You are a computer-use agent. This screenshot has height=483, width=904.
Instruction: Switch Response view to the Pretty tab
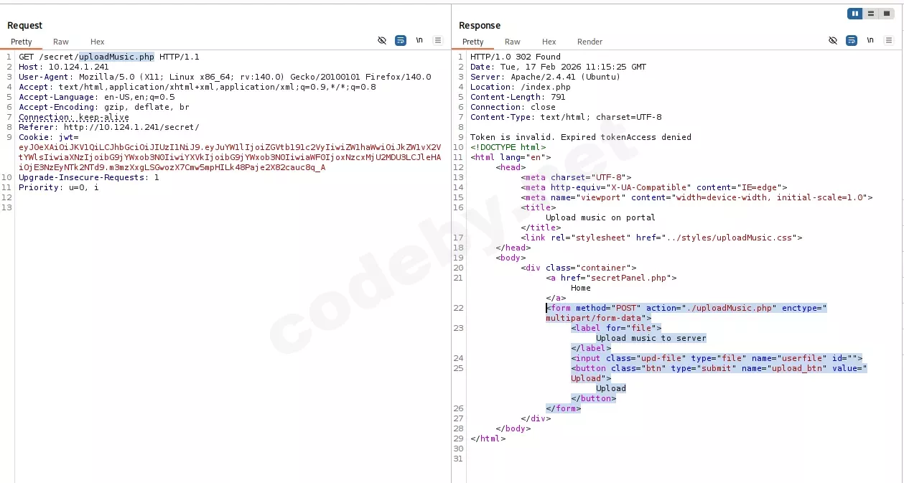click(473, 42)
